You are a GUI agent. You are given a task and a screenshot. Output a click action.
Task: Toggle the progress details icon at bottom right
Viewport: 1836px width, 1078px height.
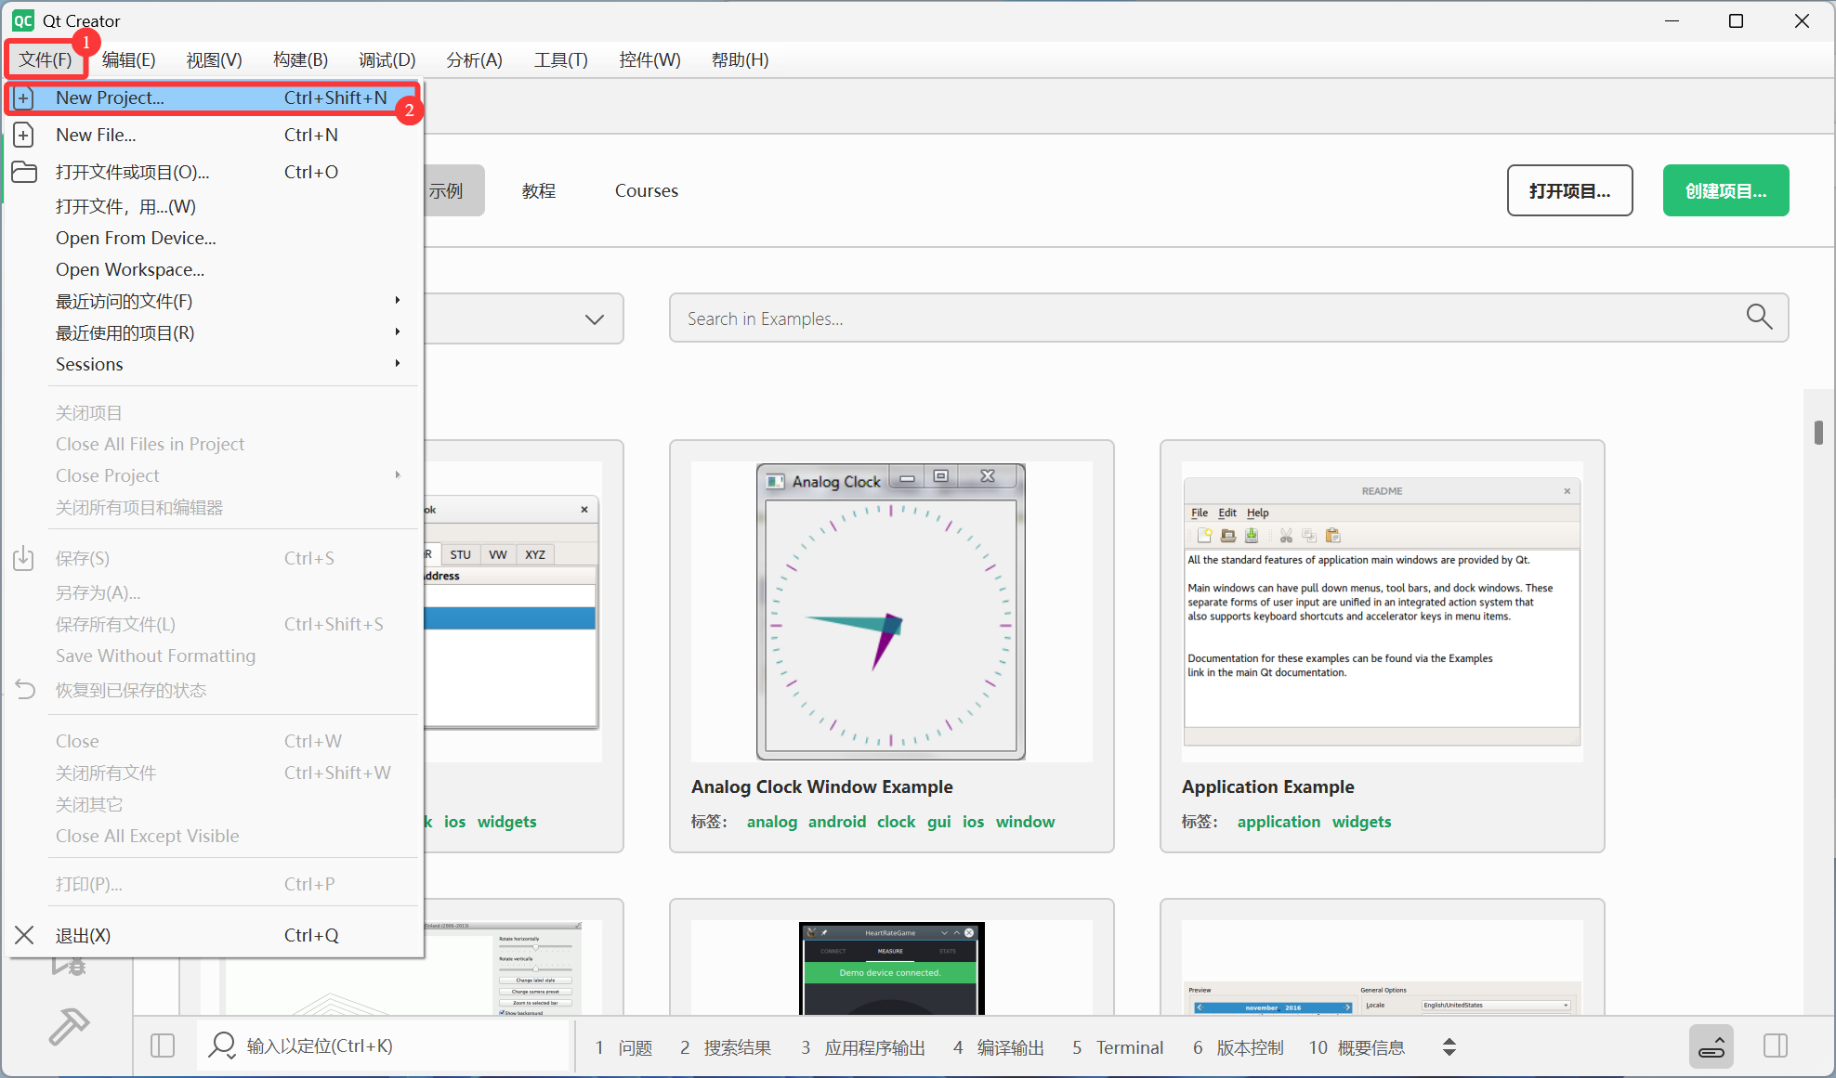(1711, 1046)
